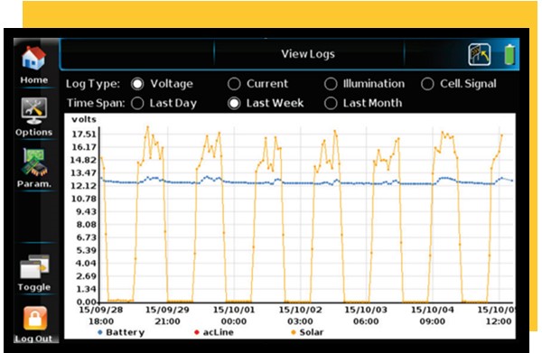Viewport: 542px width, 353px height.
Task: Click the Time Span: label
Action: pos(96,103)
